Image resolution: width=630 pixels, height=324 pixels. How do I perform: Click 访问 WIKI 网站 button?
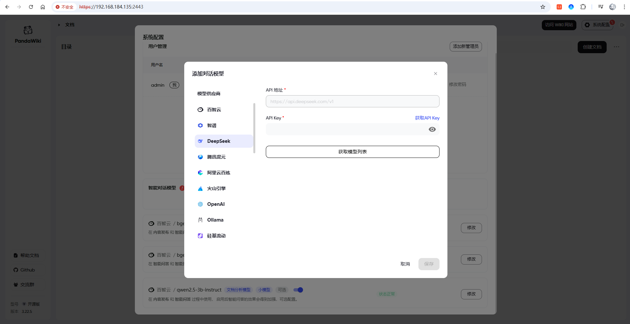559,25
